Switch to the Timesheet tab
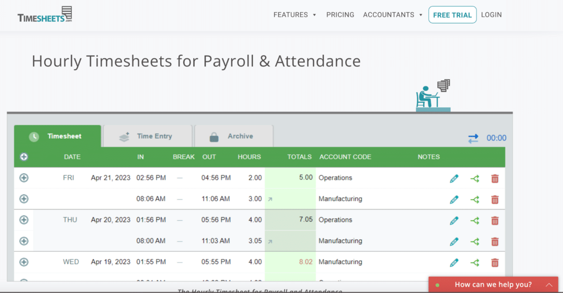Image resolution: width=563 pixels, height=293 pixels. coord(57,136)
